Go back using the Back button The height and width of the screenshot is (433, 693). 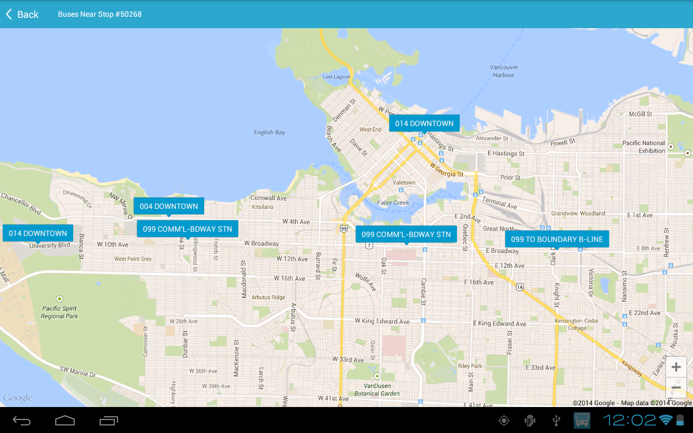[x=22, y=14]
